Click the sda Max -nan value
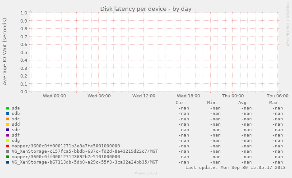Image resolution: width=292 pixels, height=178 pixels. 278,108
